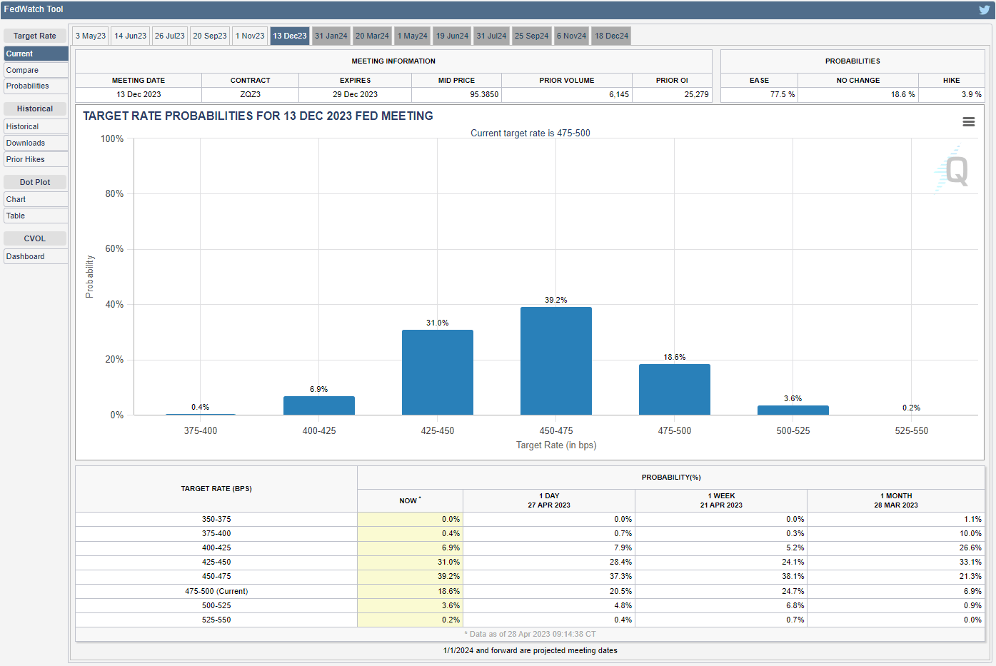Open the Current target rate view
Screen dimensions: 996x666
point(36,54)
